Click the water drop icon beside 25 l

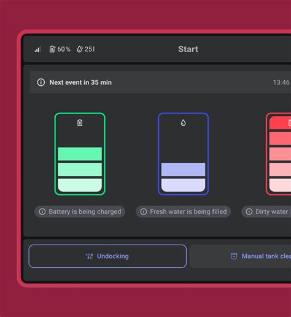(80, 49)
